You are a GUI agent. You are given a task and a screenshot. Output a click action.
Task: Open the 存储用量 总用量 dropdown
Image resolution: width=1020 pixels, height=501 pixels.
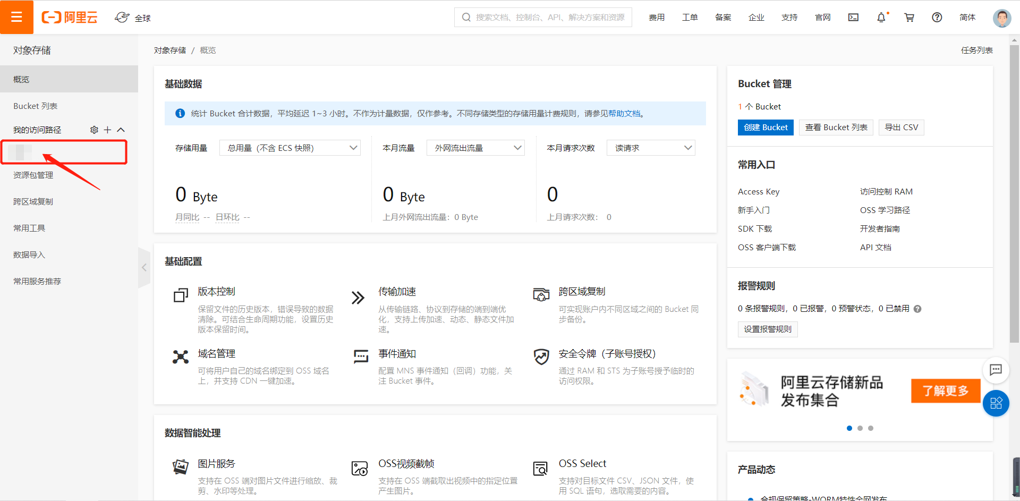click(290, 148)
